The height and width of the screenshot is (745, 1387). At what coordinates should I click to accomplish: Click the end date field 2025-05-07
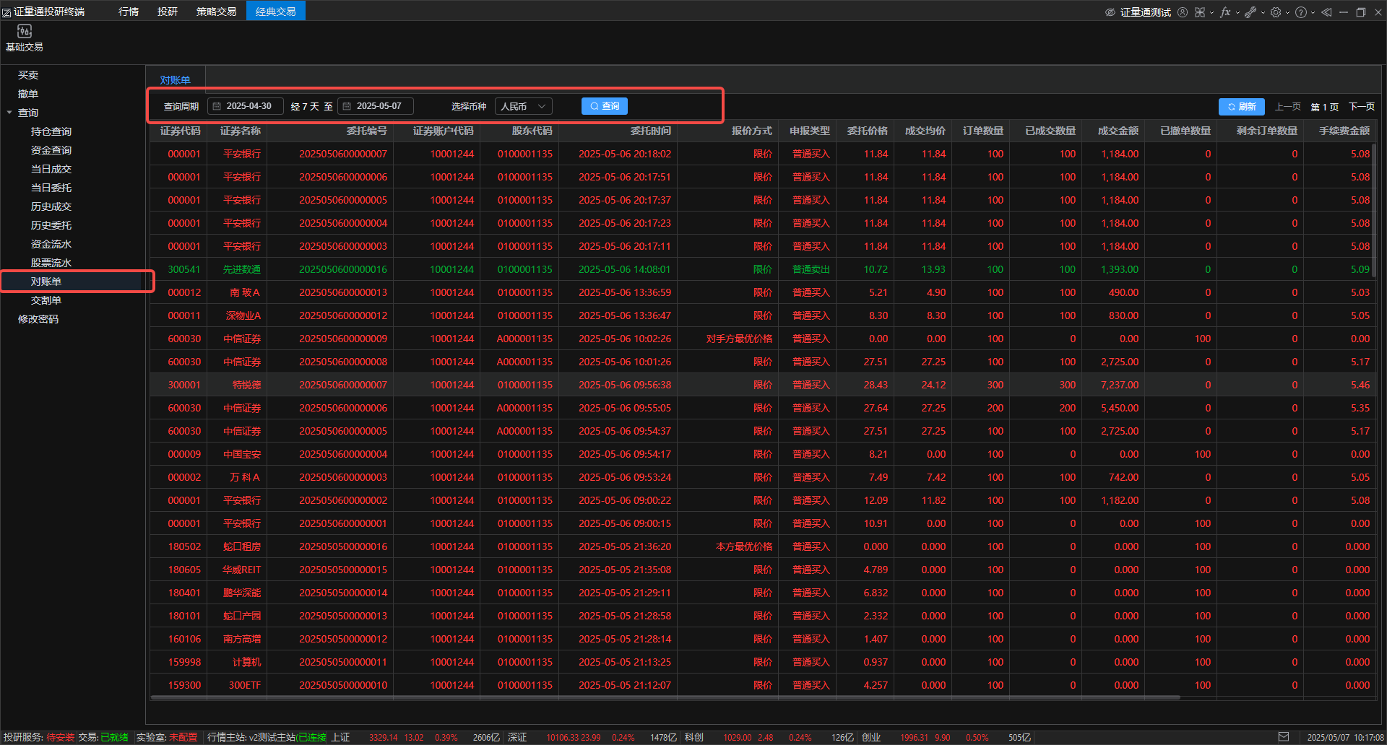[x=376, y=106]
